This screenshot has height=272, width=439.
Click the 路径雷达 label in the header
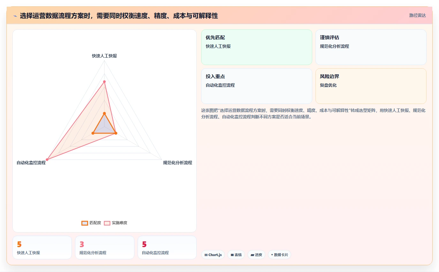(x=417, y=15)
